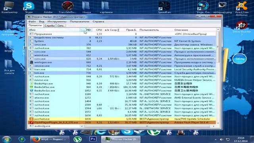Click the volume tray icon

click(221, 139)
